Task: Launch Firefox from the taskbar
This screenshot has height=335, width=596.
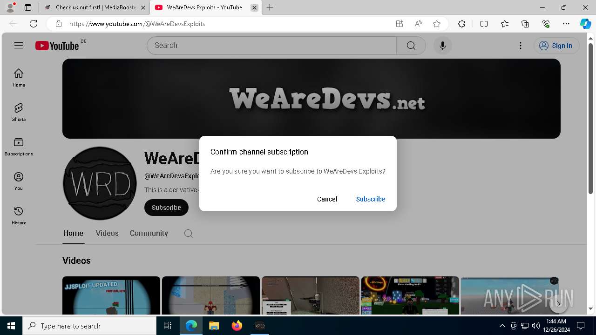Action: tap(237, 326)
